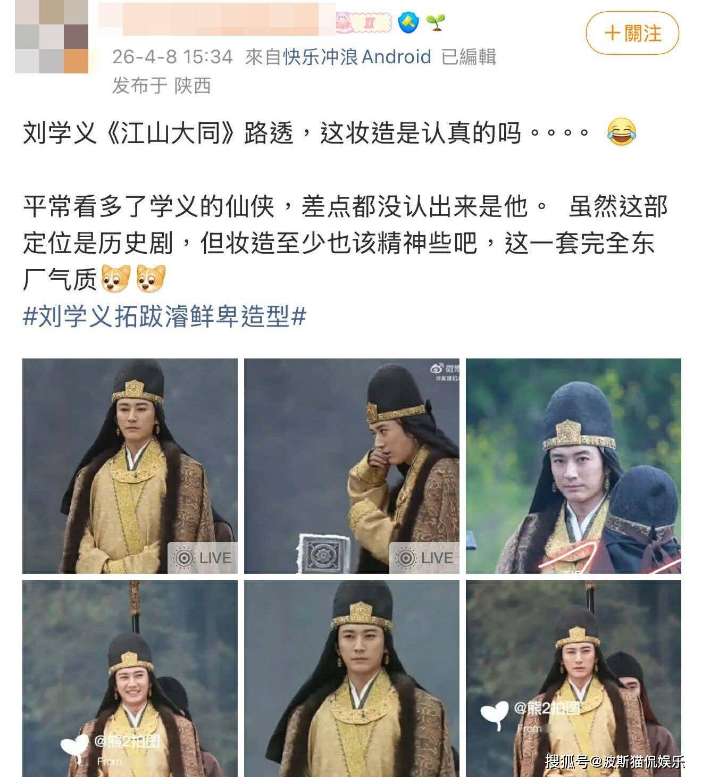Open third close-up photo with green background
The image size is (702, 777).
click(573, 466)
